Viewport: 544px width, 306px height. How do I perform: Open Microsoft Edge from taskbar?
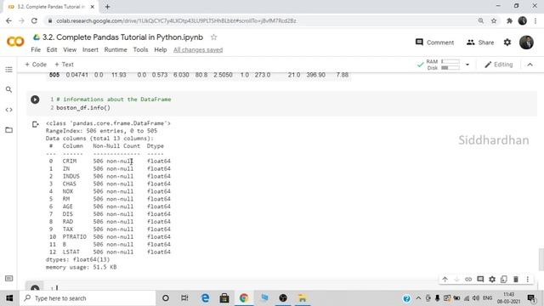click(205, 298)
